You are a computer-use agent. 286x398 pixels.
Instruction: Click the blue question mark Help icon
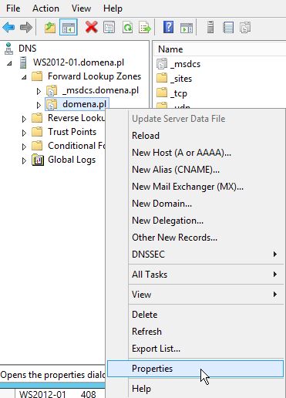[168, 27]
